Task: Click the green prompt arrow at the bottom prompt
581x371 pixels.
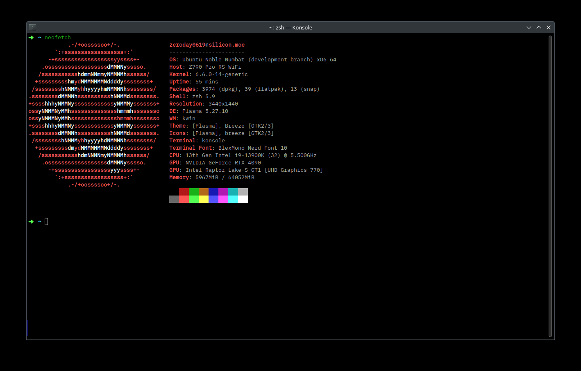Action: (x=31, y=221)
